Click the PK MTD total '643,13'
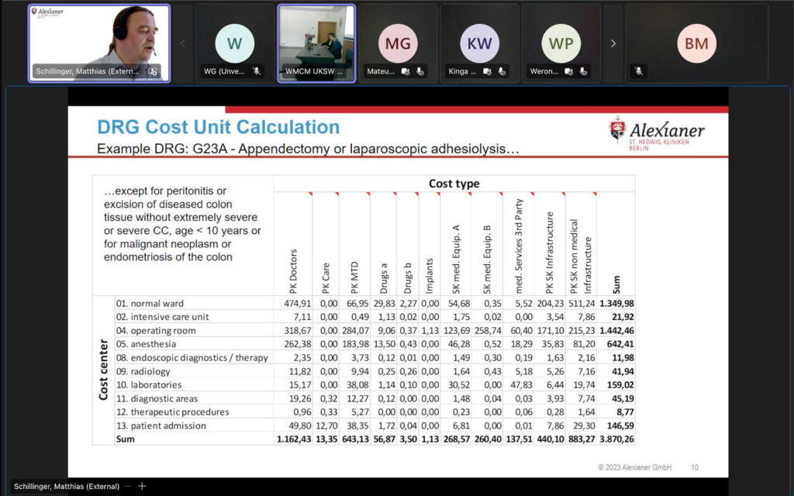The width and height of the screenshot is (794, 496). click(355, 439)
